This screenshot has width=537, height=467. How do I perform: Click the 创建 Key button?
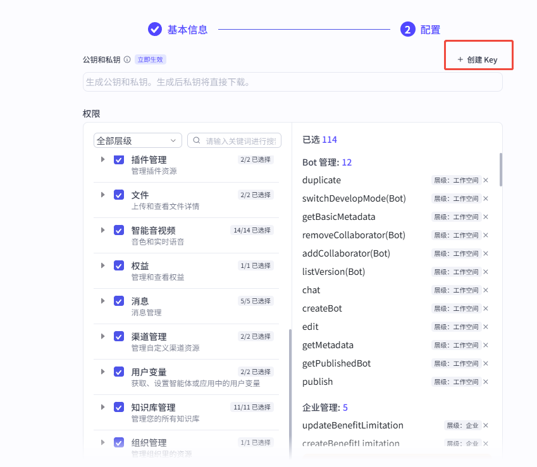[478, 60]
